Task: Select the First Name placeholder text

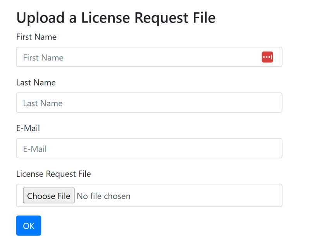Action: click(43, 57)
